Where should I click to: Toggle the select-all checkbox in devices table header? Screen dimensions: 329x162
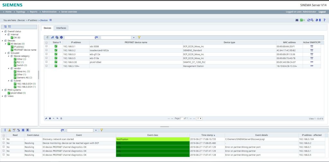47,42
